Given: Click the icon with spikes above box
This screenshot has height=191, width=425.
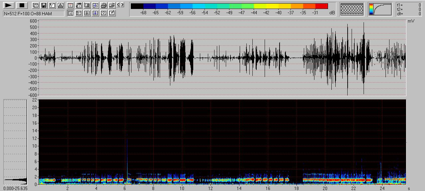Looking at the screenshot, I should coord(79,5).
